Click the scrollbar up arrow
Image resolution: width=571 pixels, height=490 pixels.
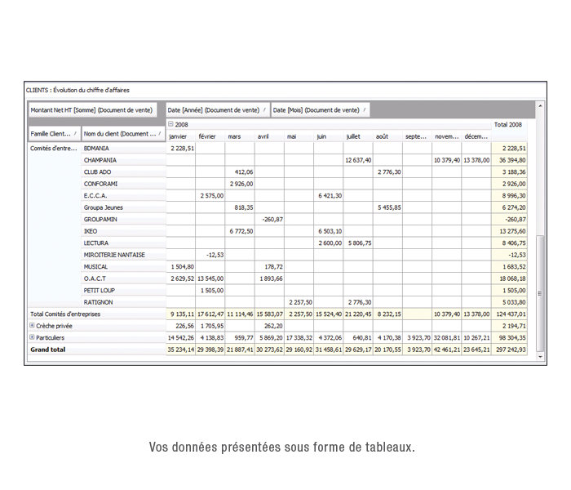(540, 105)
